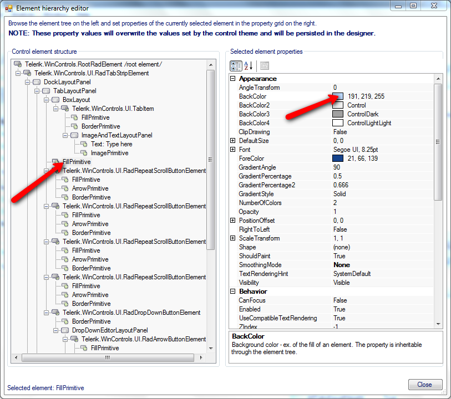Select the 'Text: Type here' node
Screen dimensions: 451x399
[x=112, y=144]
